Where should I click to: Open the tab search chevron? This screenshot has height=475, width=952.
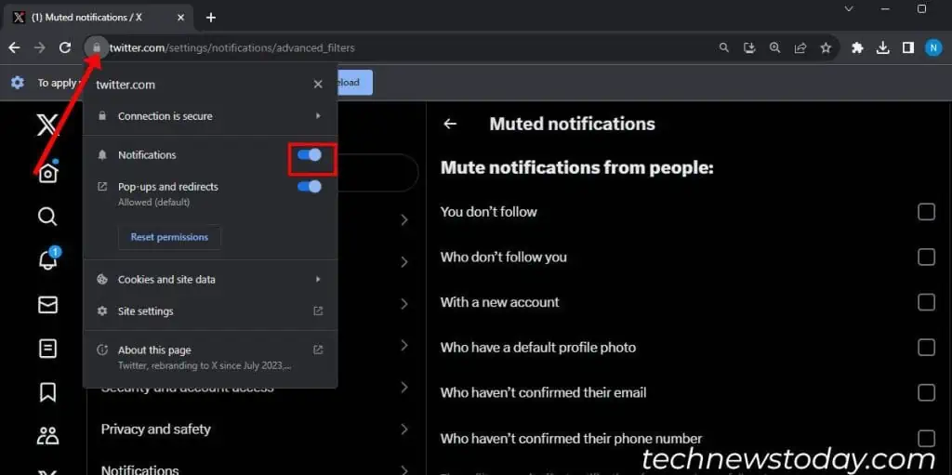pos(849,9)
